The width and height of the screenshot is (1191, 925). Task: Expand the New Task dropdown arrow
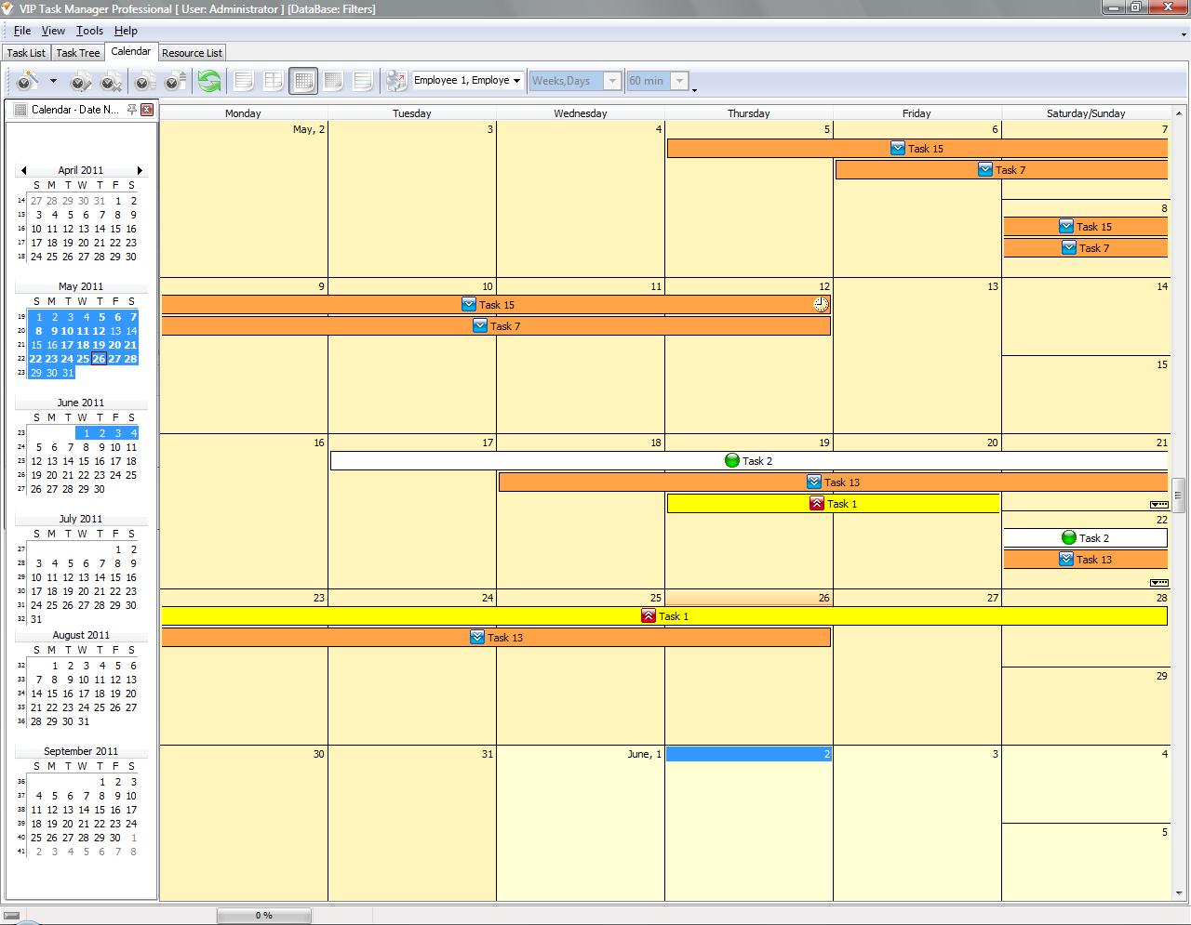(53, 82)
